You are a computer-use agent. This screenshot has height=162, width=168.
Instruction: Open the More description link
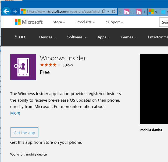pos(15,113)
